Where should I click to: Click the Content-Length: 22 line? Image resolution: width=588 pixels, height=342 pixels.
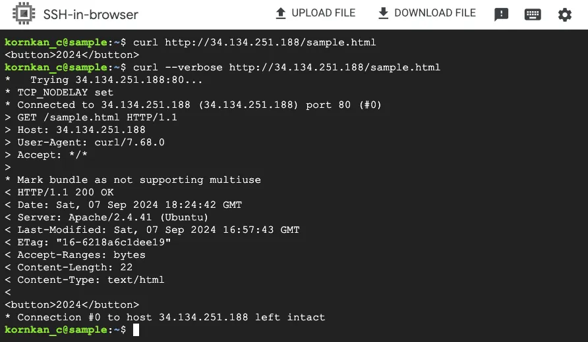click(x=74, y=267)
